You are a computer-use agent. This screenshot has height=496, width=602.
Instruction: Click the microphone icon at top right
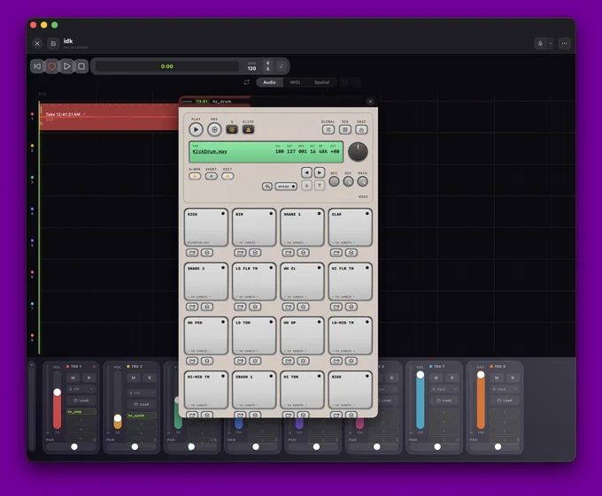[x=541, y=43]
